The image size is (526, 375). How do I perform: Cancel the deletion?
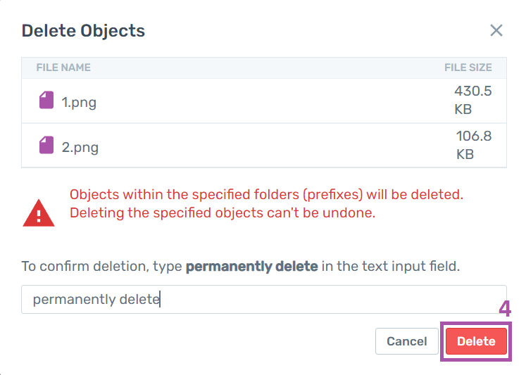pos(406,341)
